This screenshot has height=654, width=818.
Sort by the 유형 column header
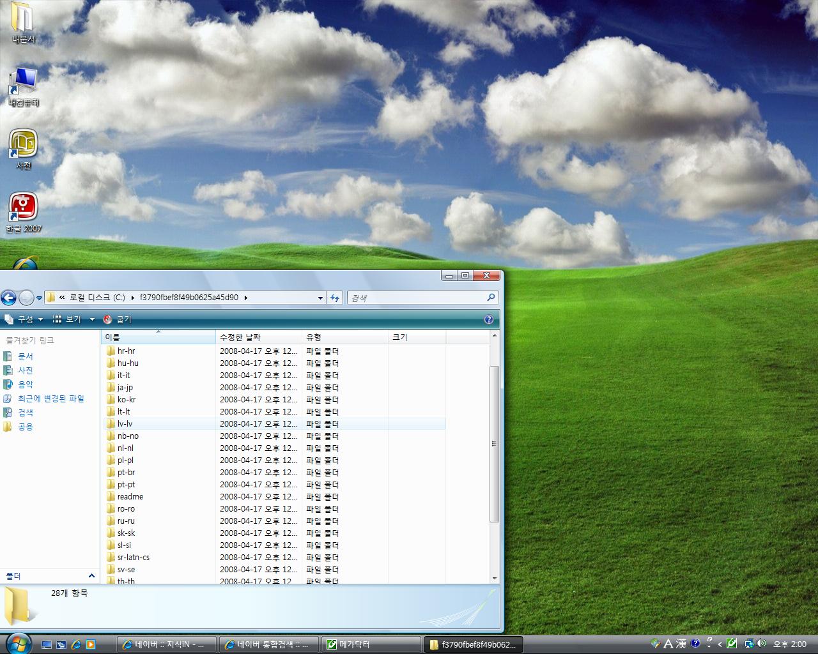tap(345, 337)
